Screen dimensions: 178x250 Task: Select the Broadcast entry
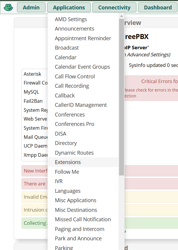[83, 48]
